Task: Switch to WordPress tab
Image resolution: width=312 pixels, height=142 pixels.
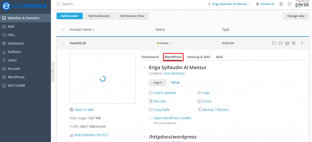Action: click(173, 57)
